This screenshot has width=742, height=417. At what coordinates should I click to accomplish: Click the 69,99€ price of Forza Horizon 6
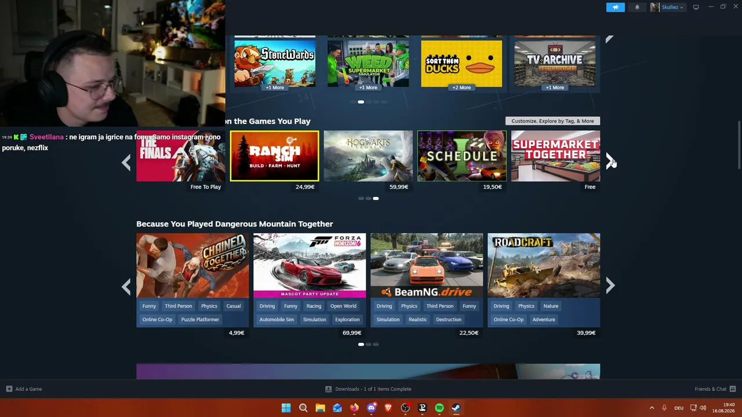point(352,333)
